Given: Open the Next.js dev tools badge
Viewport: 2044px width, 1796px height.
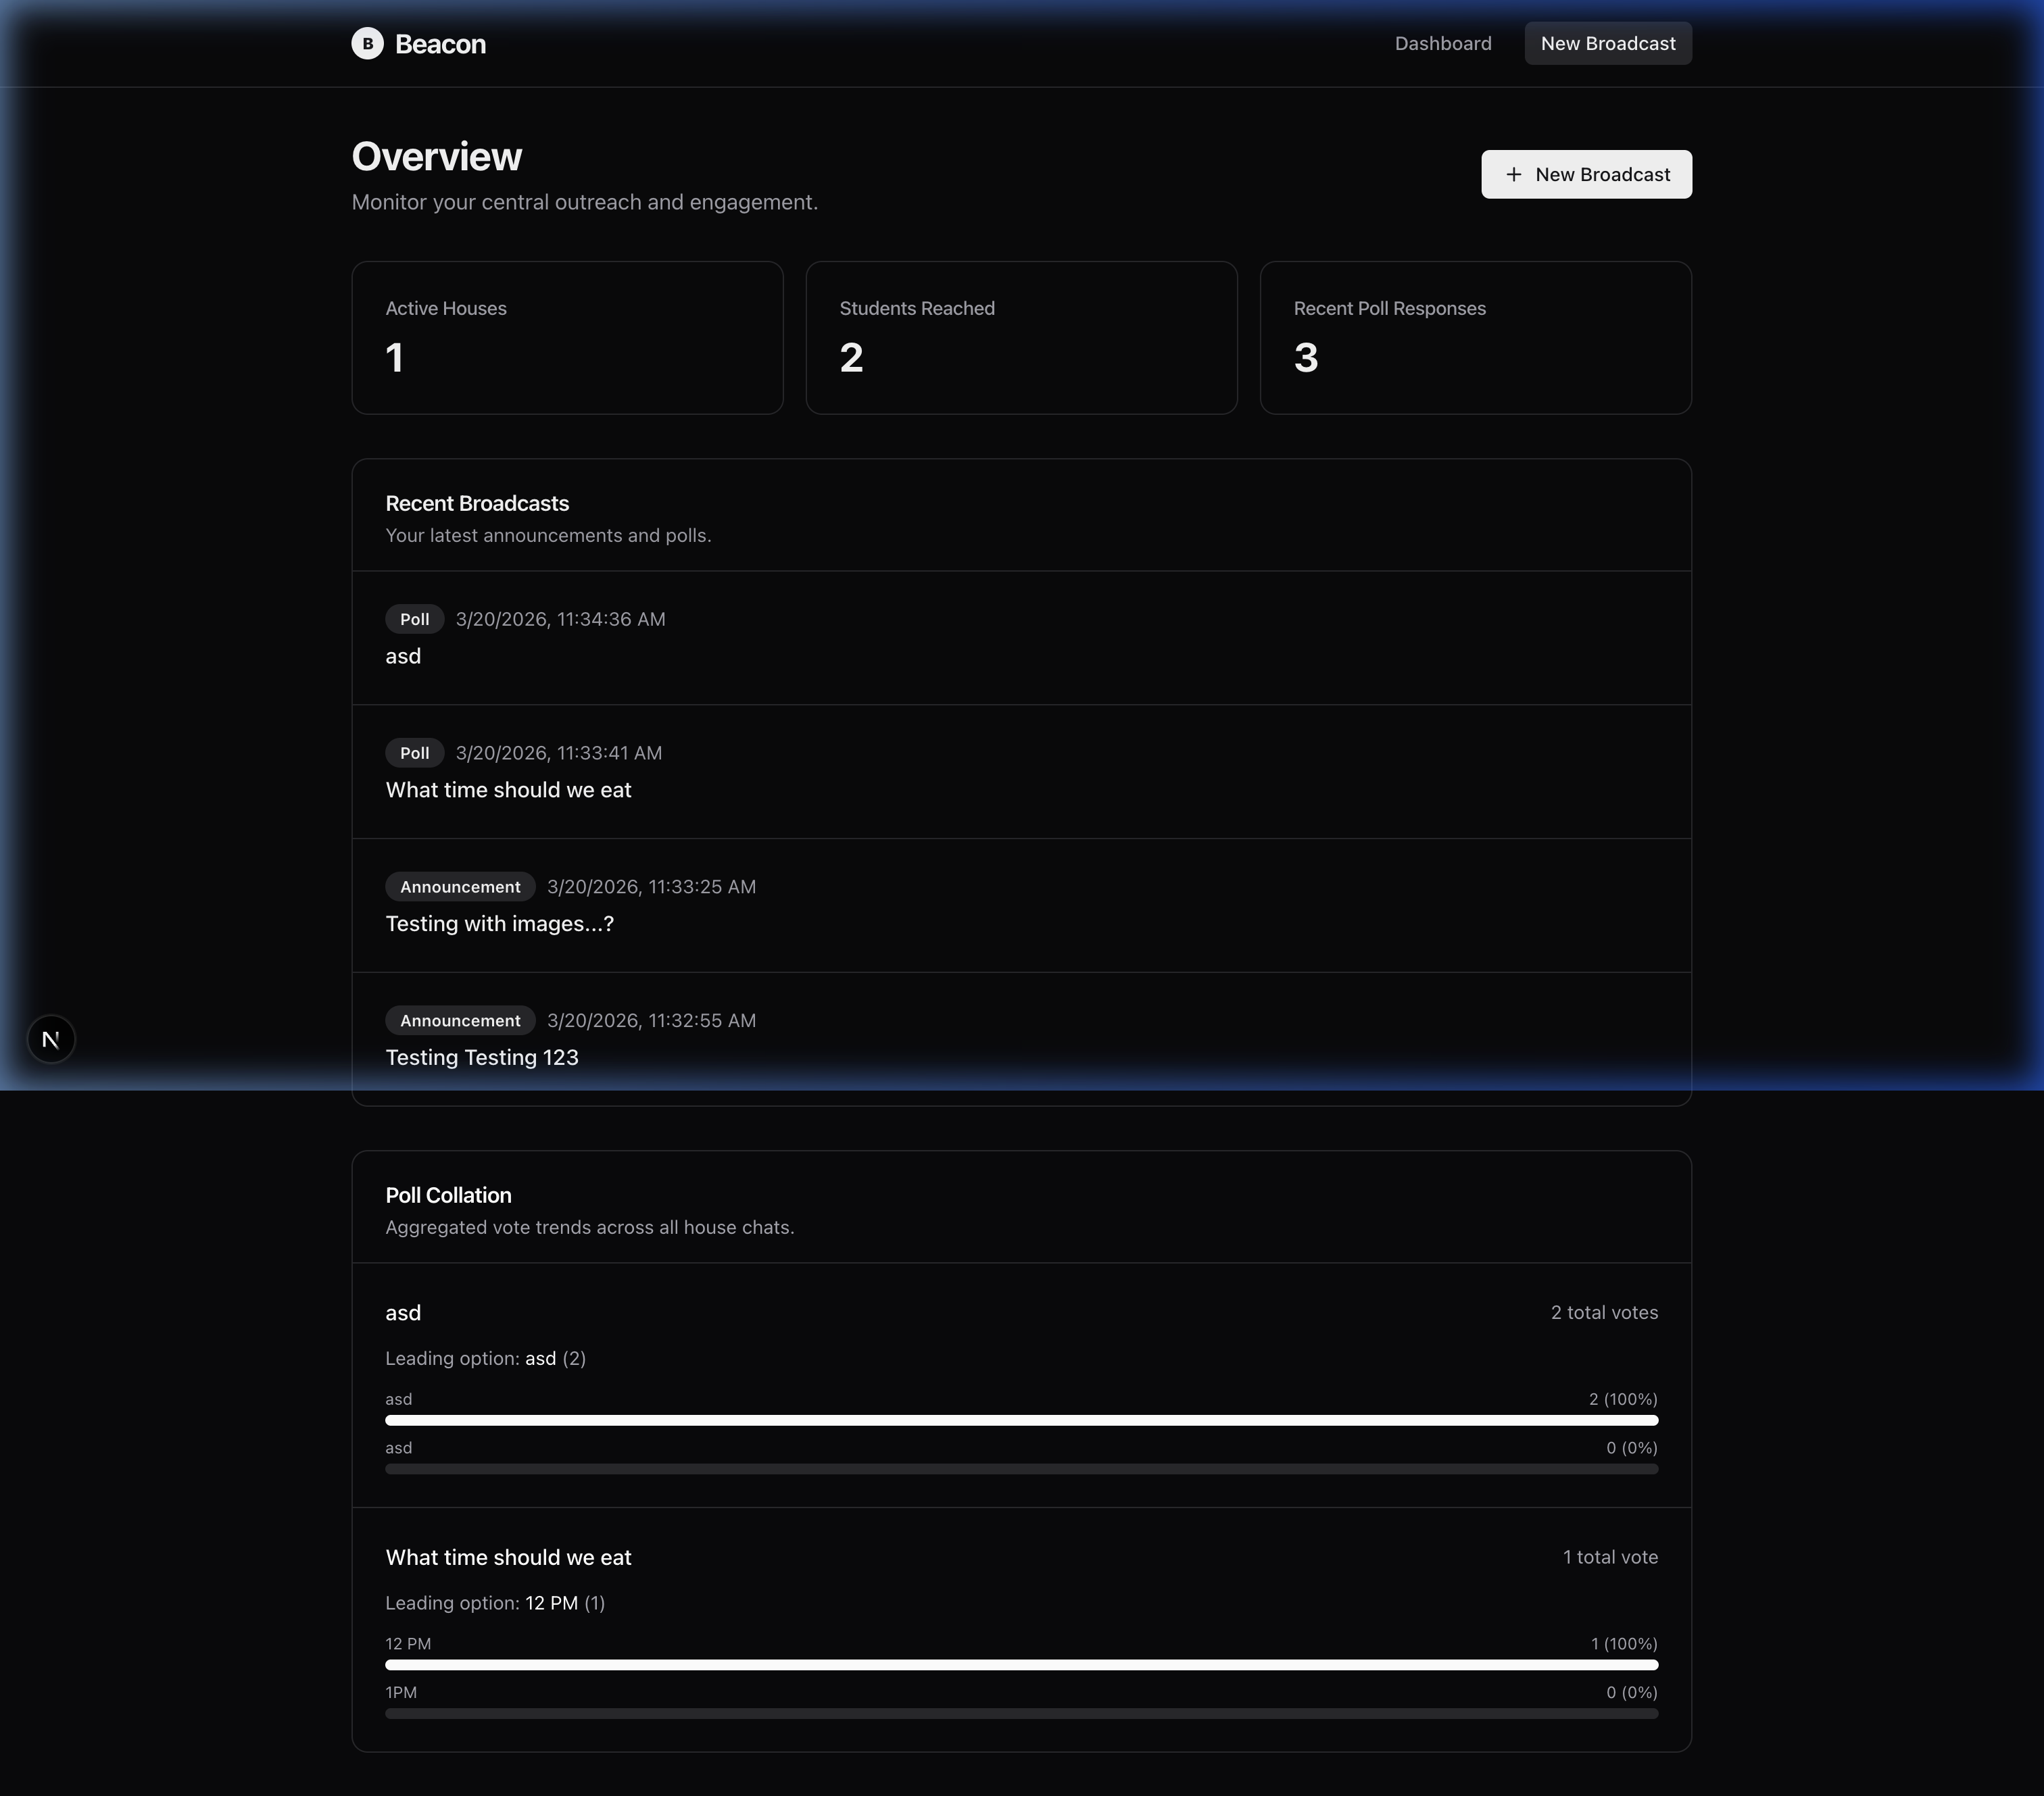Looking at the screenshot, I should click(51, 1039).
